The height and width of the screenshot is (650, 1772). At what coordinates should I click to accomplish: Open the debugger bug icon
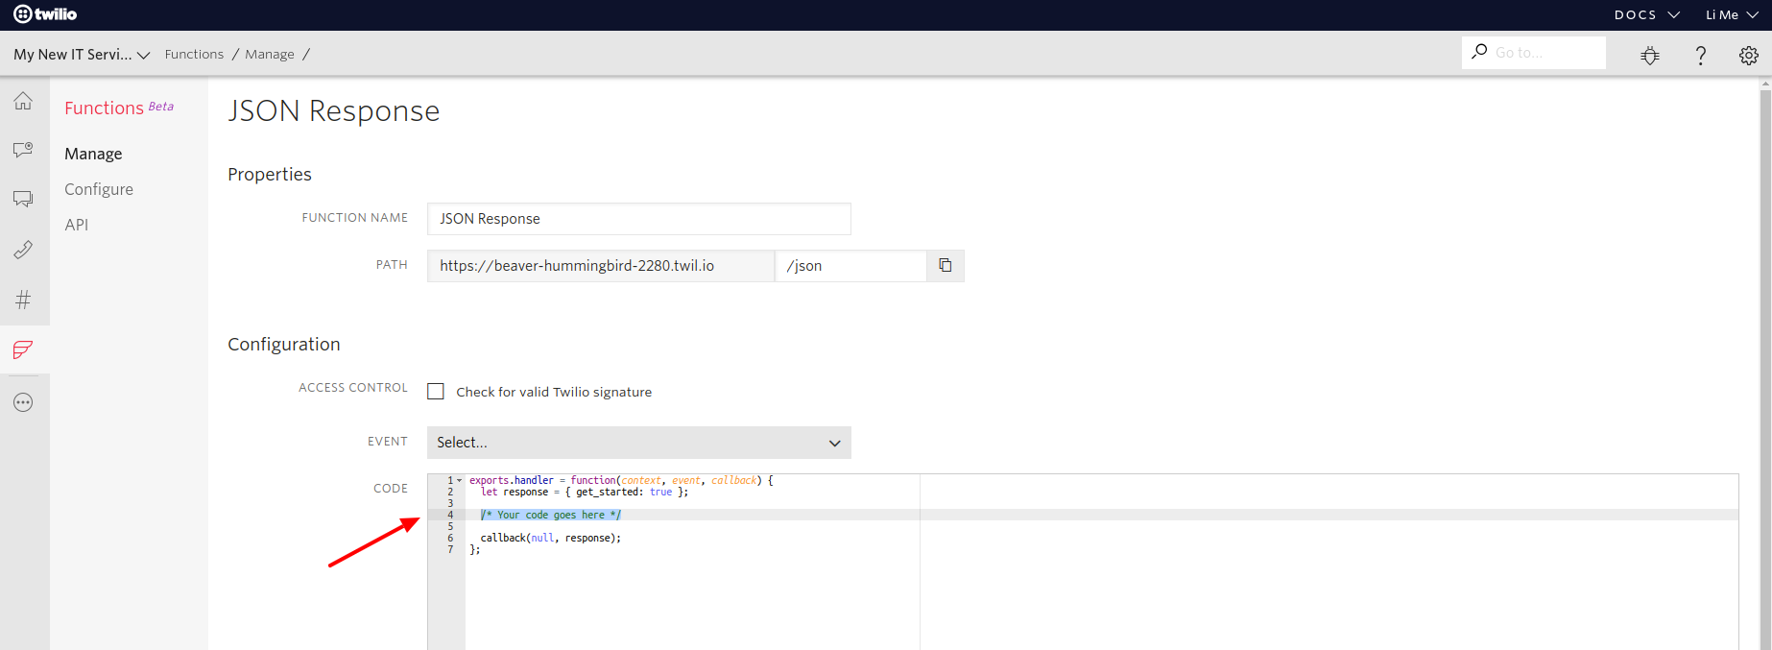click(1650, 56)
